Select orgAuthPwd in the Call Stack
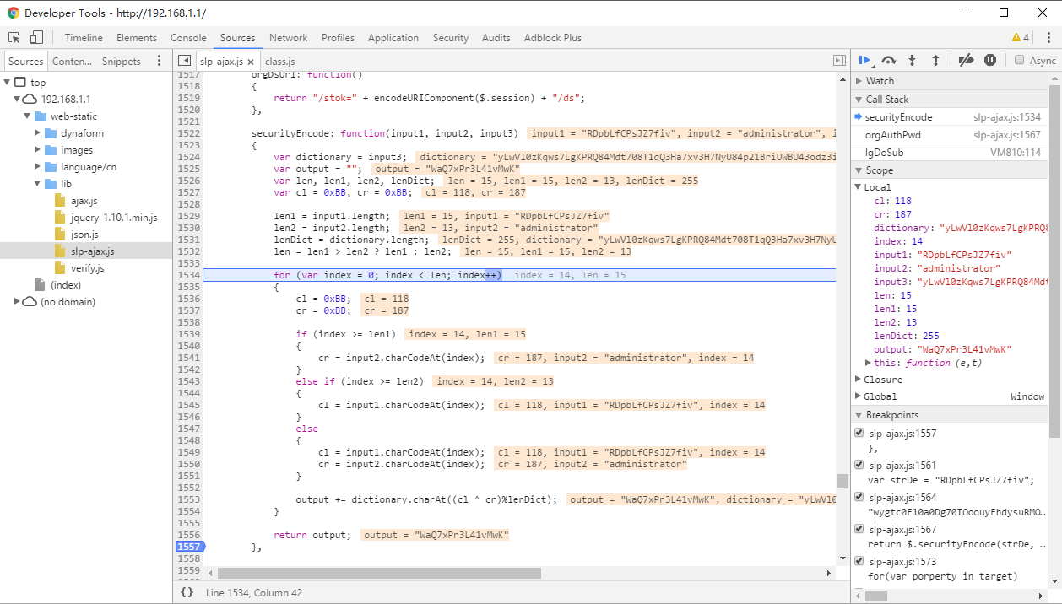The image size is (1062, 604). tap(892, 135)
